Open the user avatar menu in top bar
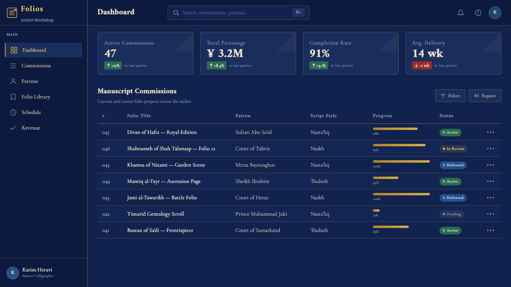Screen dimensions: 511x287 (495, 13)
